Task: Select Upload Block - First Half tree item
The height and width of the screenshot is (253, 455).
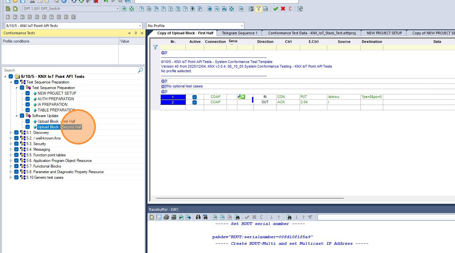Action: [57, 121]
